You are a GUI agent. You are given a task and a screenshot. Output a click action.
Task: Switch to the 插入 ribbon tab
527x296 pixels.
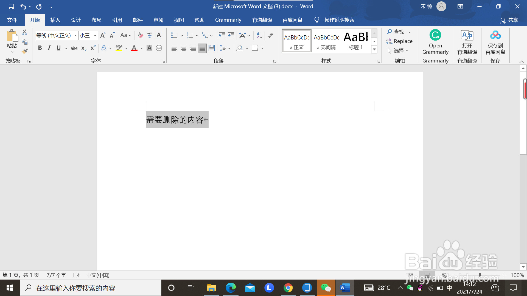[55, 20]
